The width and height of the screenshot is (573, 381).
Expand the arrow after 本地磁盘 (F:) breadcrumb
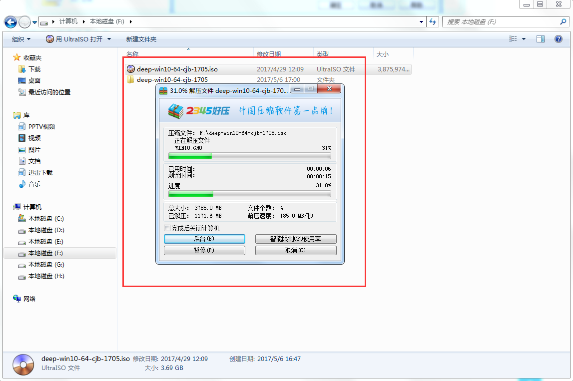(x=130, y=21)
